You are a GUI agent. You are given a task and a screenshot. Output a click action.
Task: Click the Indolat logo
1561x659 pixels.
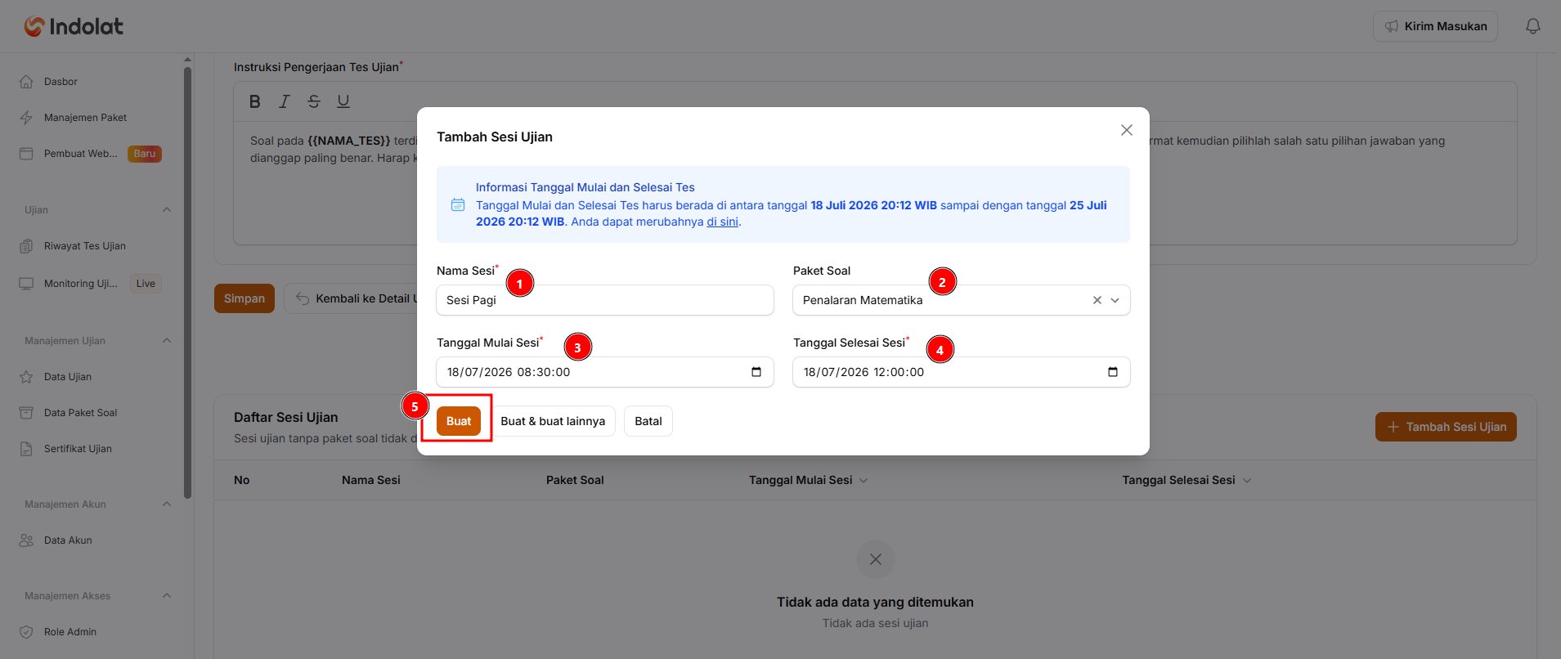pyautogui.click(x=74, y=26)
